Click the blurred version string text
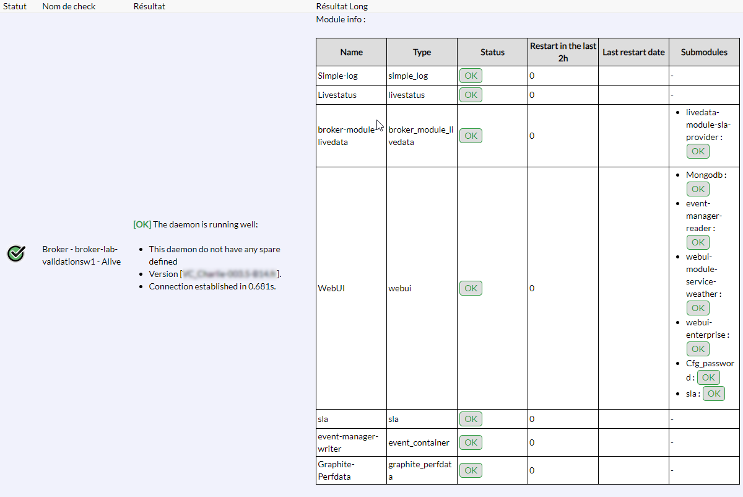 230,274
